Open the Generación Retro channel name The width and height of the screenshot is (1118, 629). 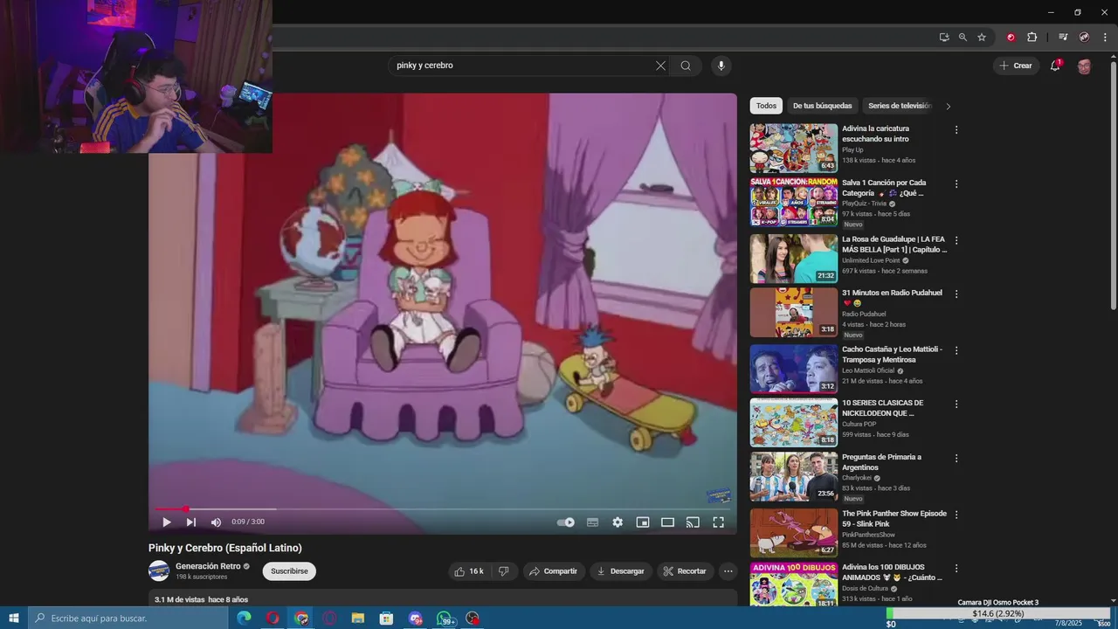click(x=208, y=566)
